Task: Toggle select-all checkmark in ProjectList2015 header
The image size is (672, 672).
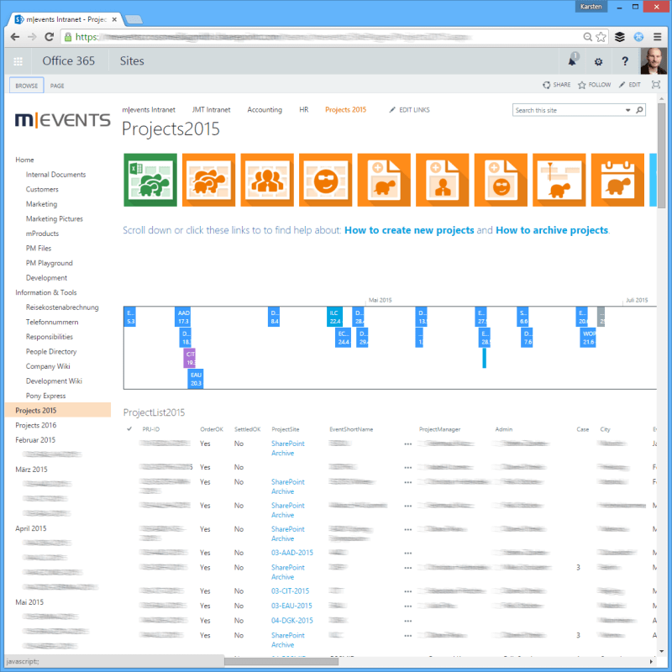Action: pyautogui.click(x=129, y=429)
